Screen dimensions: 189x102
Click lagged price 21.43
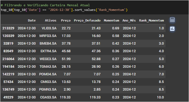(96, 28)
